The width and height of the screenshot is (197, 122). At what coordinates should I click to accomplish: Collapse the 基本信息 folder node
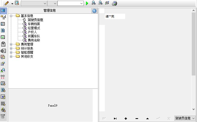11,16
